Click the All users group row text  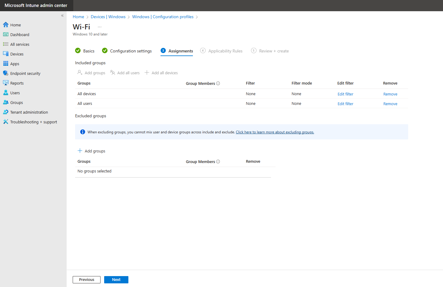85,103
